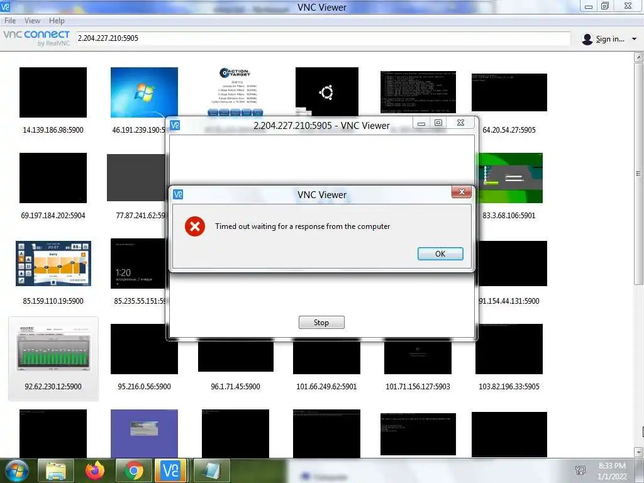
Task: Select the Ubuntu logo connection thumbnail
Action: pos(326,91)
